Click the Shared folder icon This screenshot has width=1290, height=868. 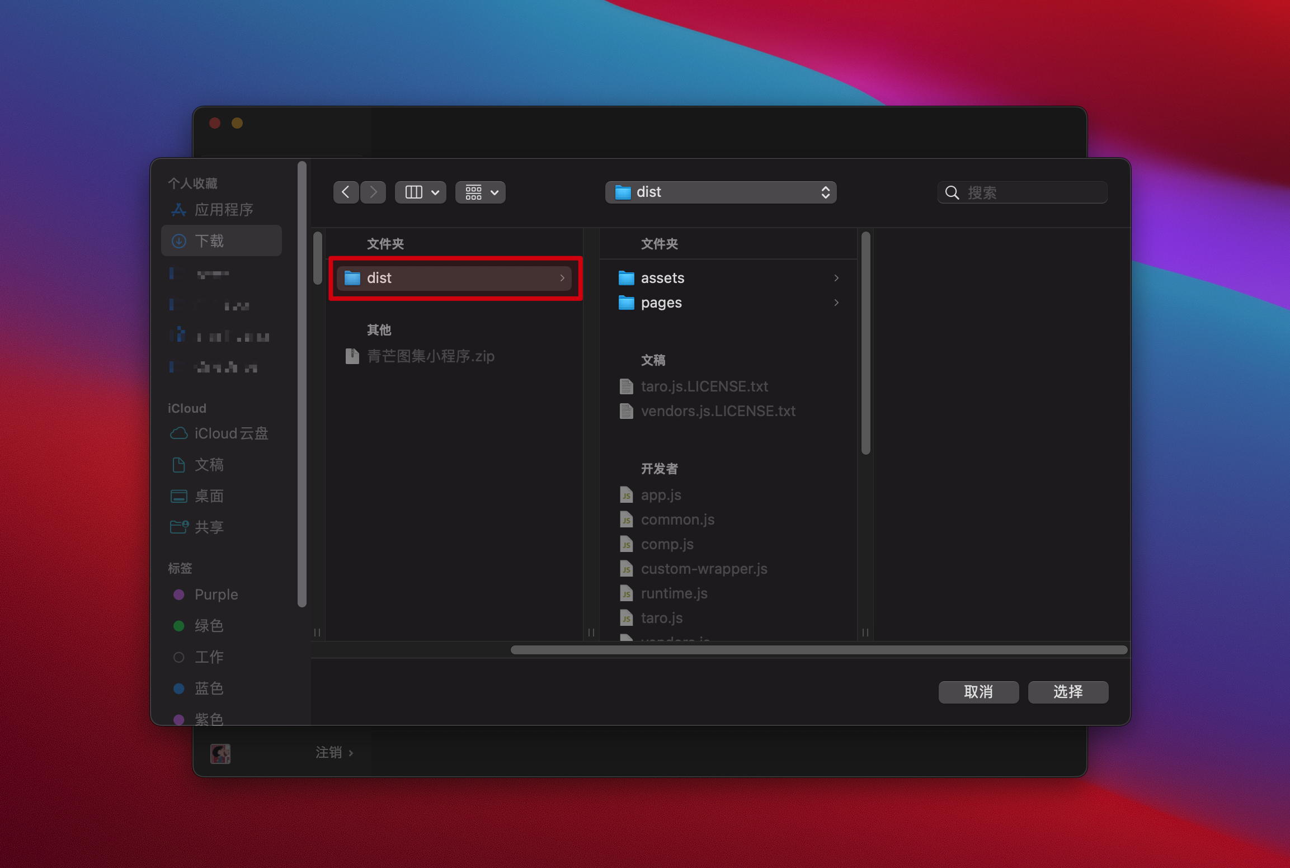(179, 527)
